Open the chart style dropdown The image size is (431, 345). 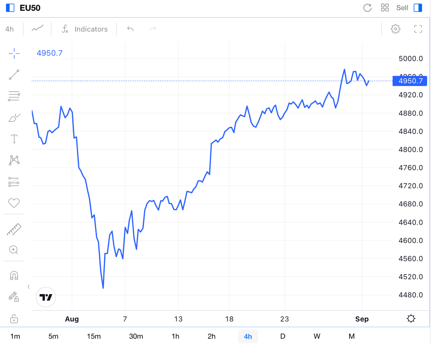(x=37, y=29)
